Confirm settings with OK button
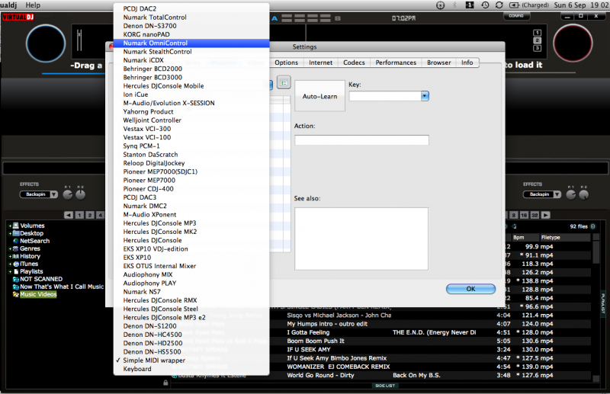This screenshot has height=394, width=610. [470, 289]
